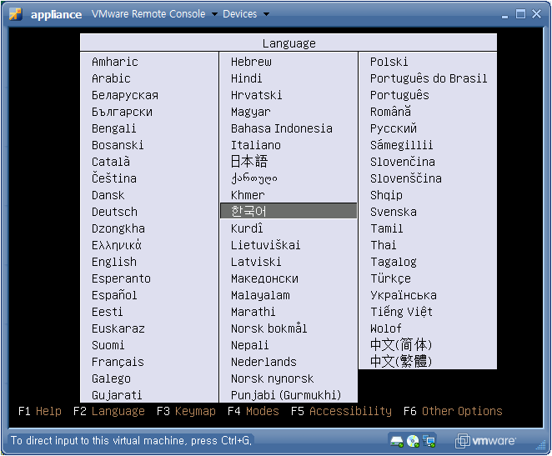552x456 pixels.
Task: Select Português do Brasil language
Action: click(x=429, y=78)
